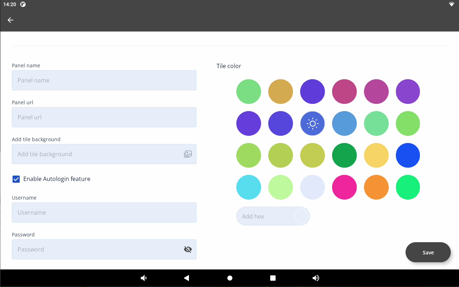The width and height of the screenshot is (459, 287).
Task: Choose the golden tan tile color
Action: coord(280,91)
